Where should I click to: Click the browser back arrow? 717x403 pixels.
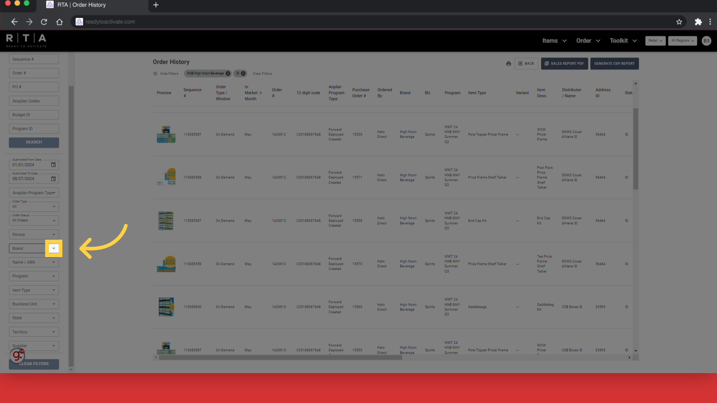pos(15,22)
